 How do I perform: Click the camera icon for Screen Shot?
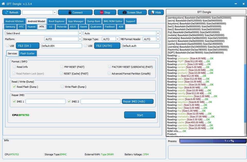click(x=125, y=12)
